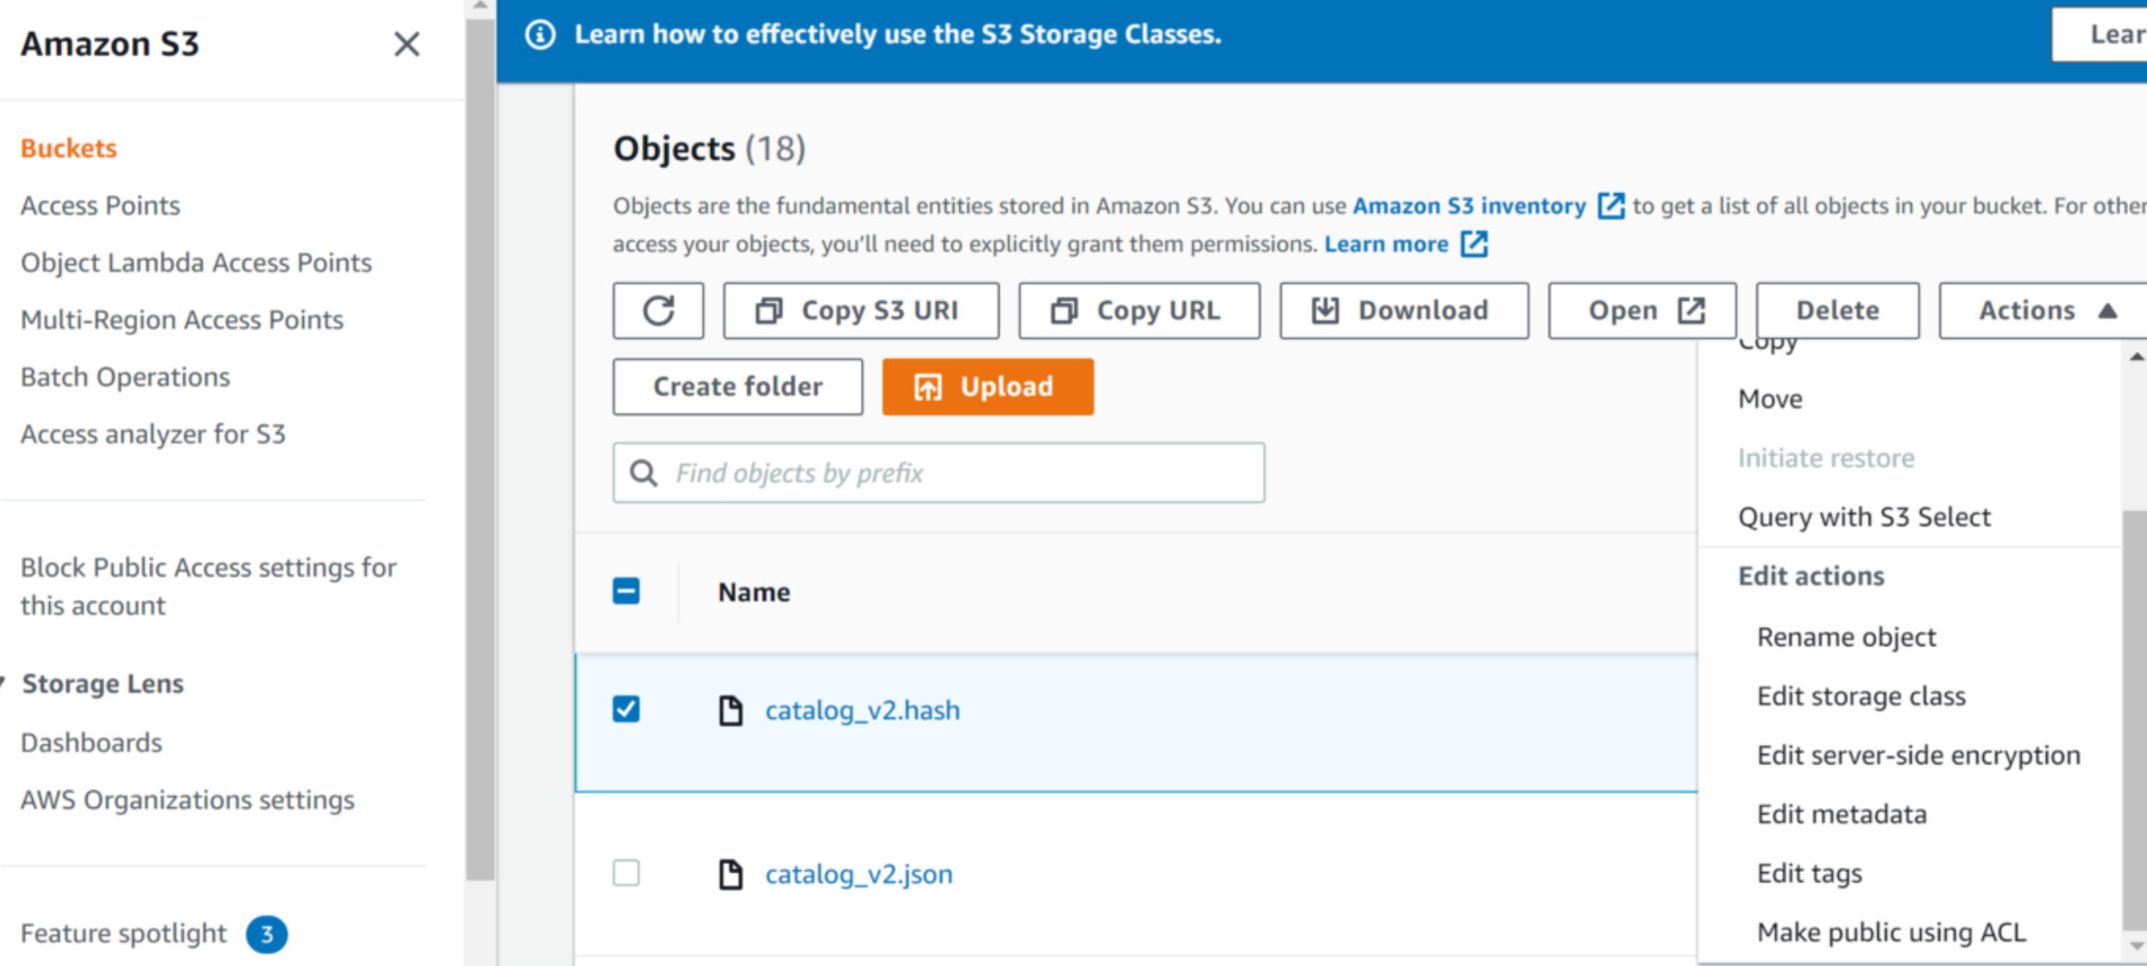
Task: Click the search magnifier icon in prefix field
Action: [x=643, y=474]
